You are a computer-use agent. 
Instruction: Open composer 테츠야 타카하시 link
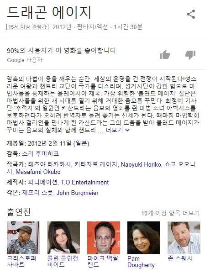coord(49,164)
